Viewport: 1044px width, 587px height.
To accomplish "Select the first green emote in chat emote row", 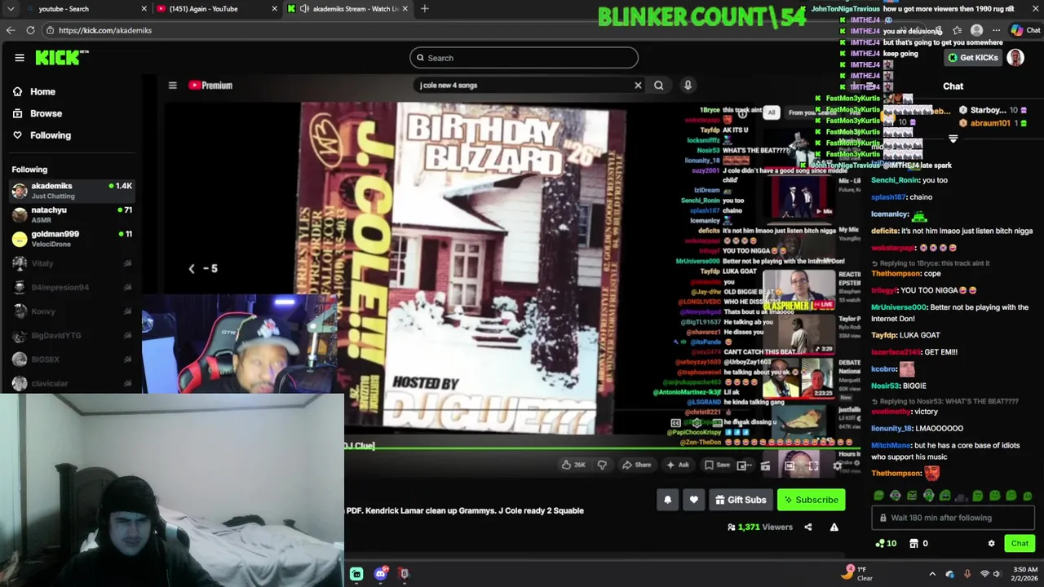I will tap(878, 495).
